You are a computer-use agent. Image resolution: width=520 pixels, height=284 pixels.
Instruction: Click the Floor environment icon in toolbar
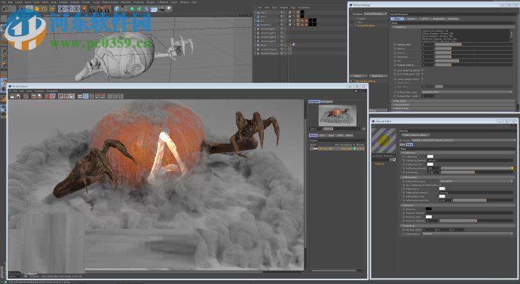[154, 9]
